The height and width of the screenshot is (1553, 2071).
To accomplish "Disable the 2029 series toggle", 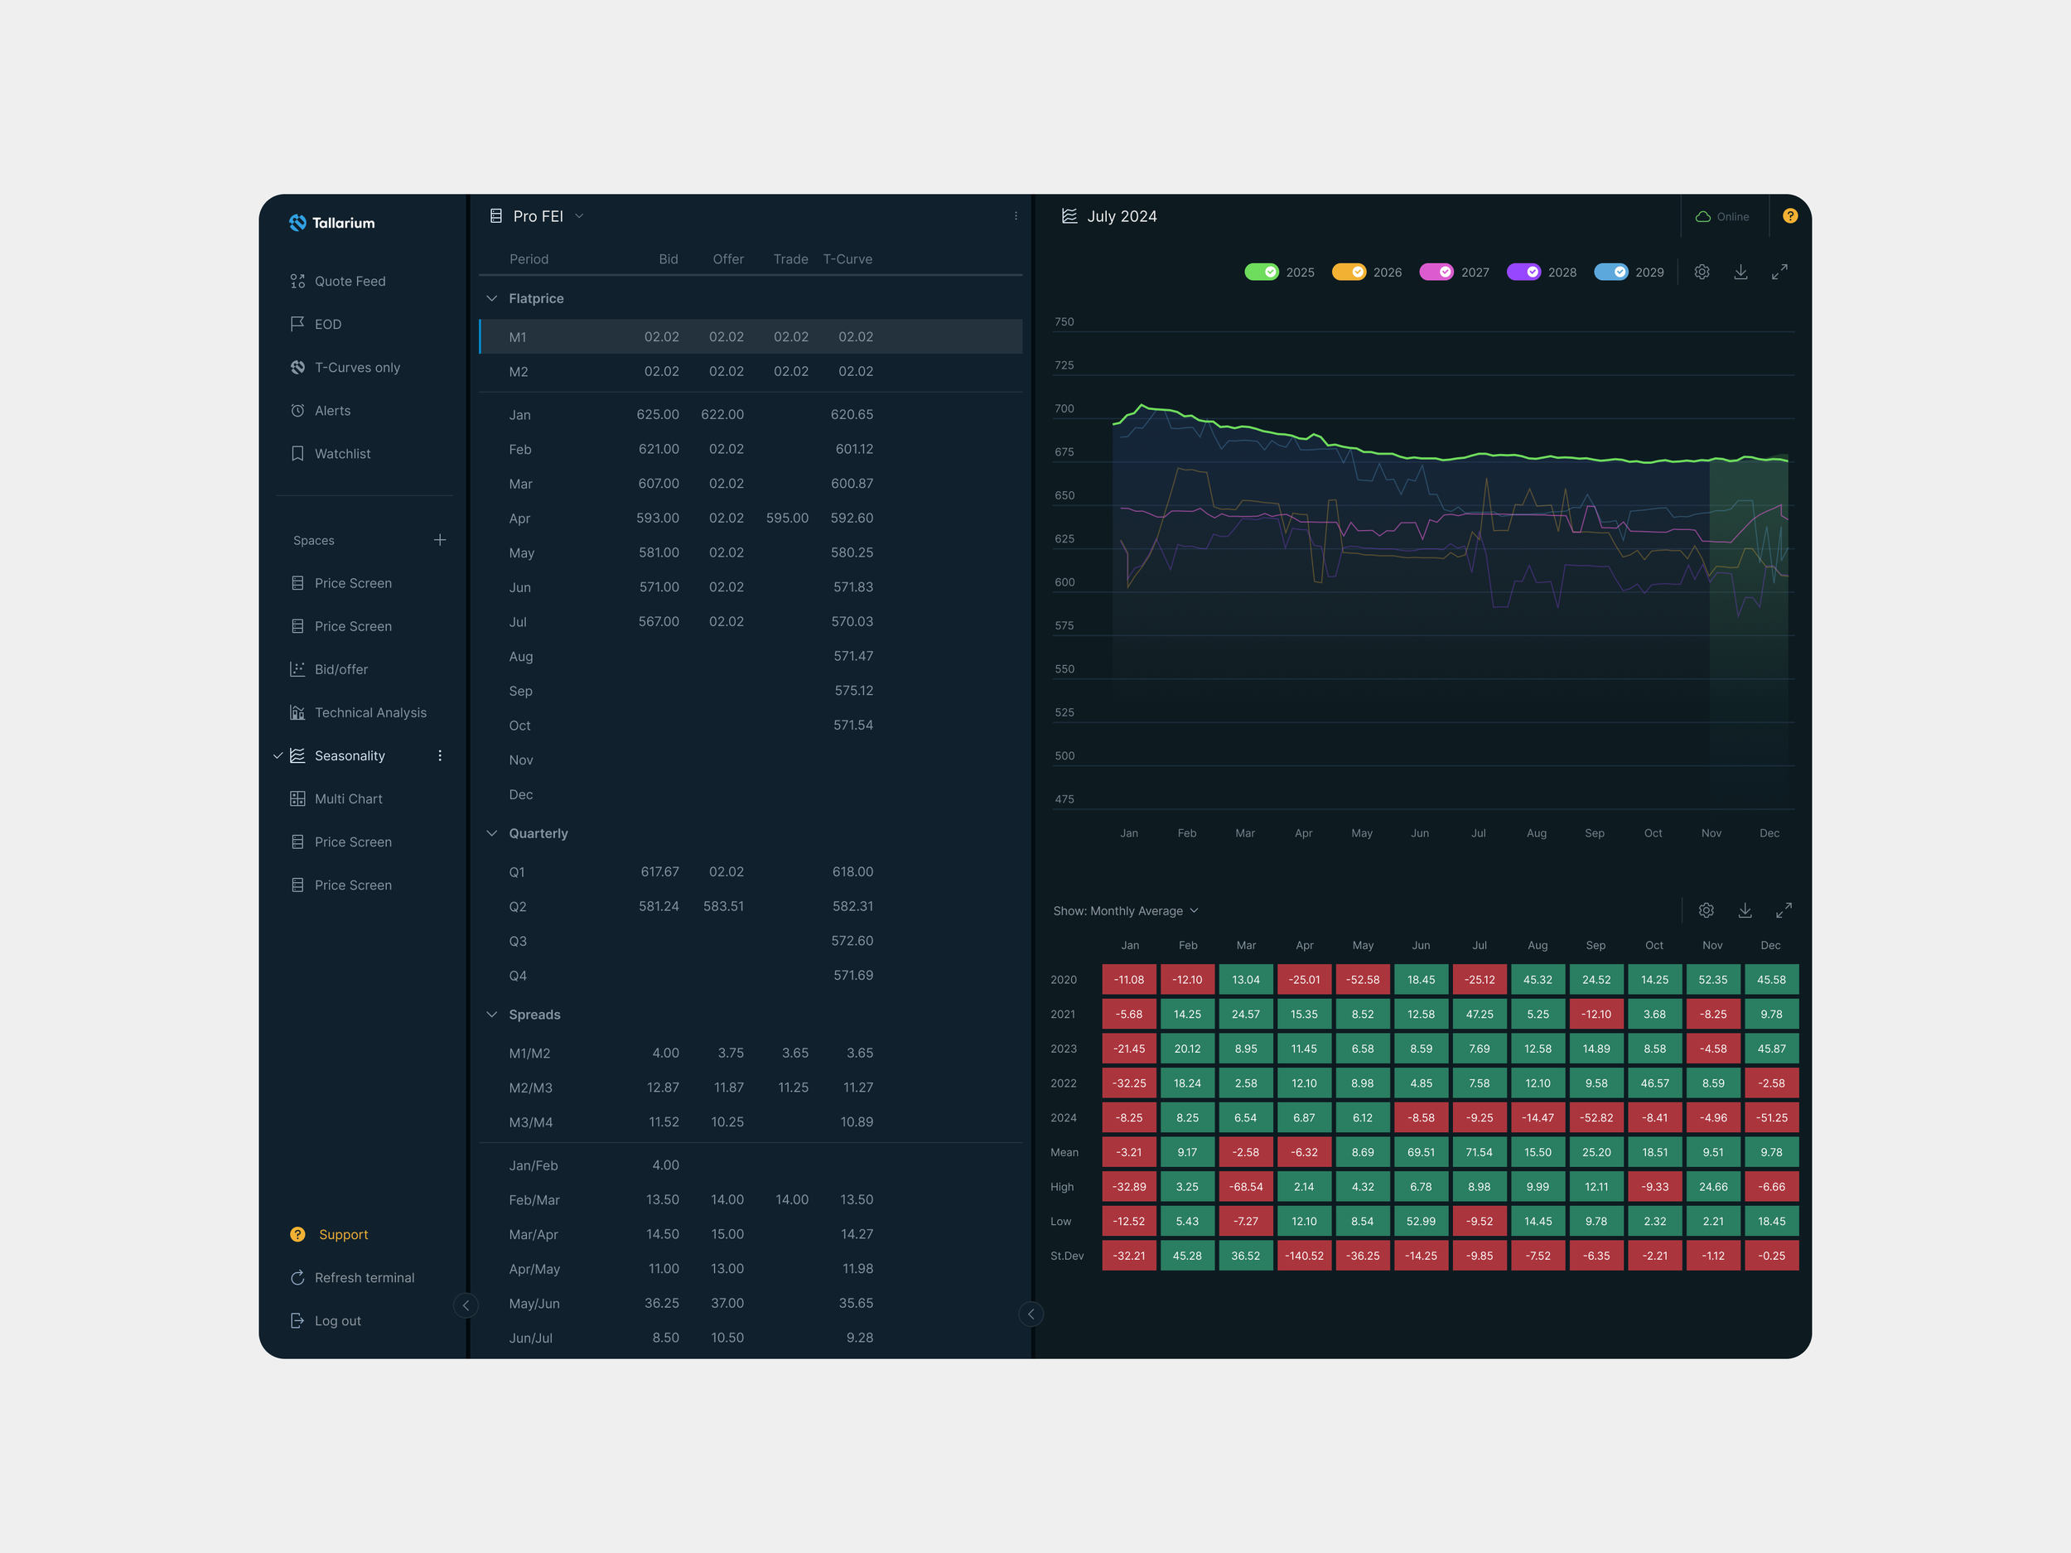I will [1610, 272].
